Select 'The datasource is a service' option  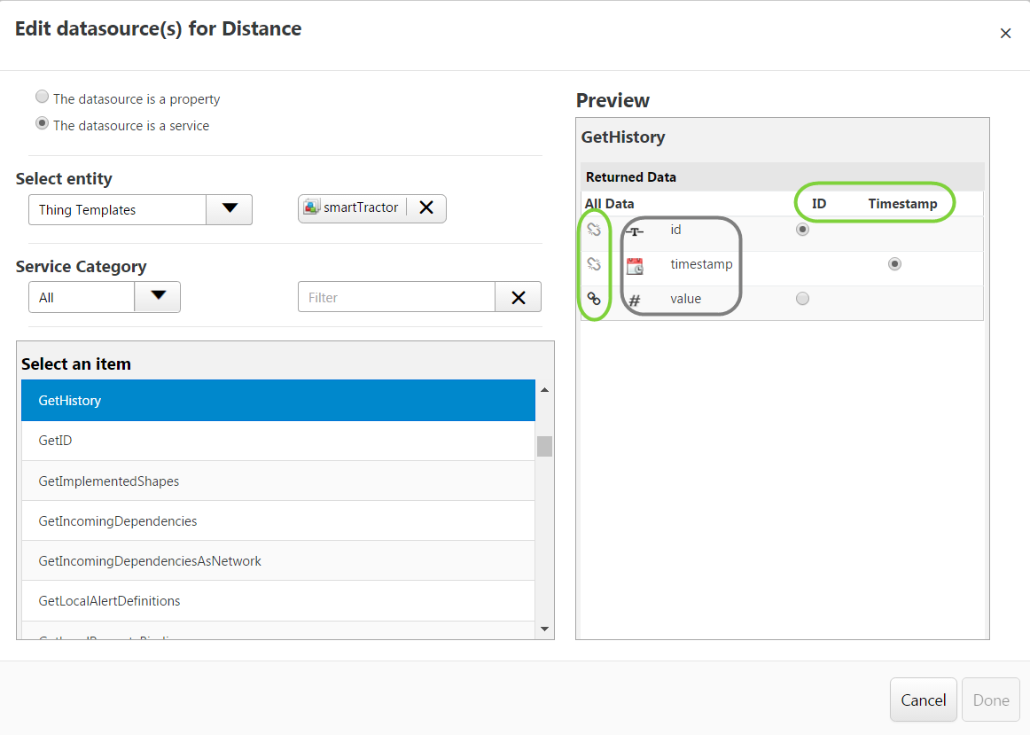[42, 123]
